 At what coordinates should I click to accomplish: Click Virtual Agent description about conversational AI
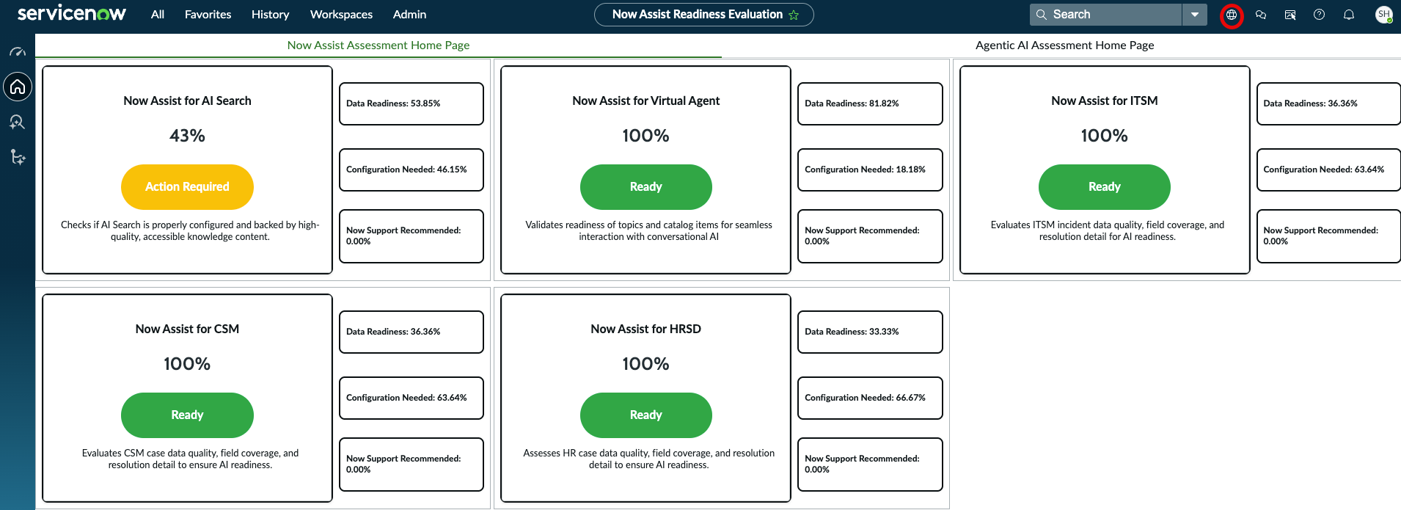click(648, 230)
